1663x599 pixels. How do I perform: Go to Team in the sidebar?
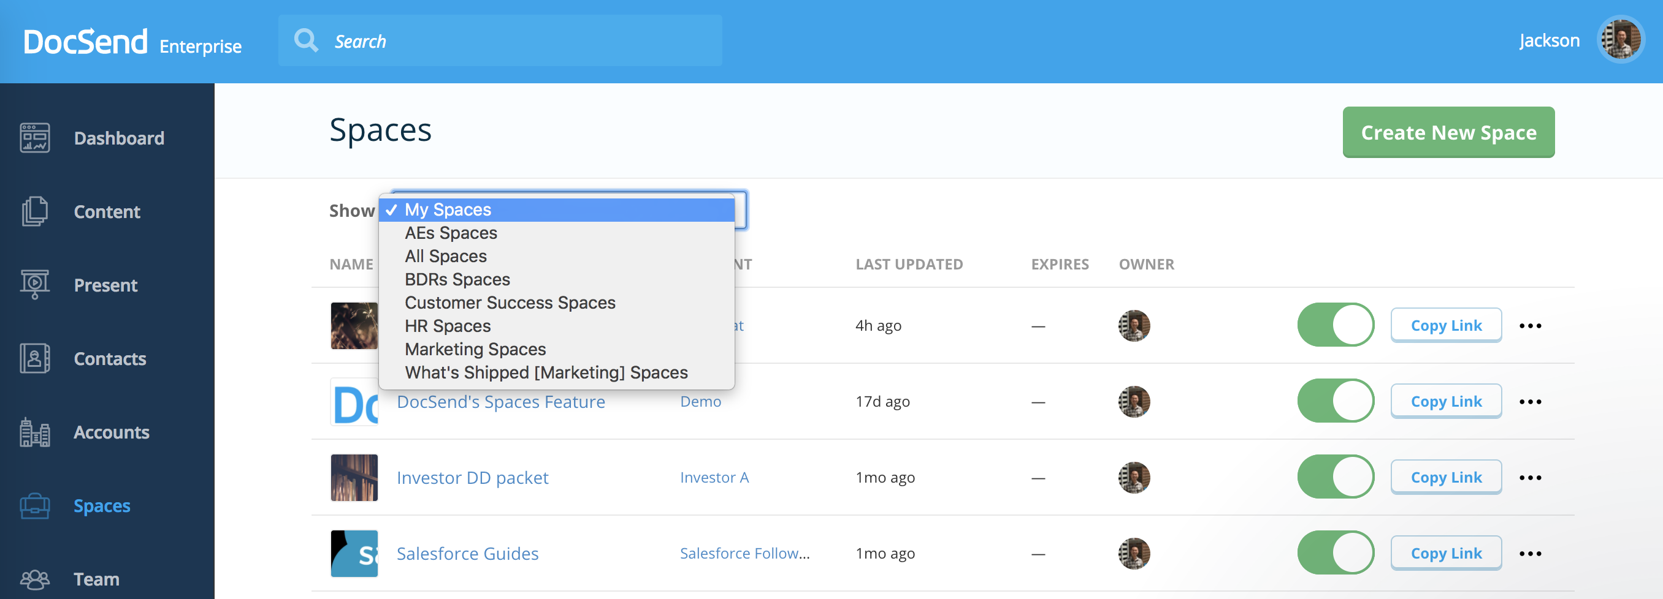pos(96,579)
